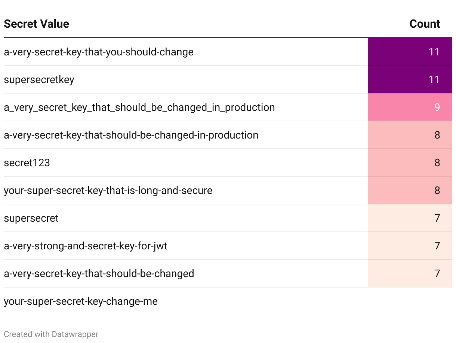
Task: Select the a-very-secret-key-that-should-be-changed row label
Action: click(x=99, y=273)
